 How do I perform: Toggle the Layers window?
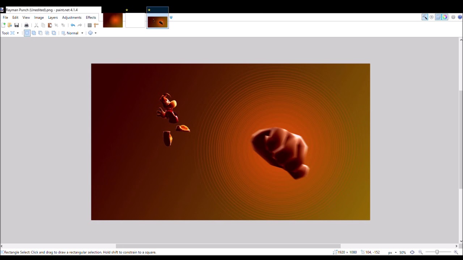click(x=438, y=17)
